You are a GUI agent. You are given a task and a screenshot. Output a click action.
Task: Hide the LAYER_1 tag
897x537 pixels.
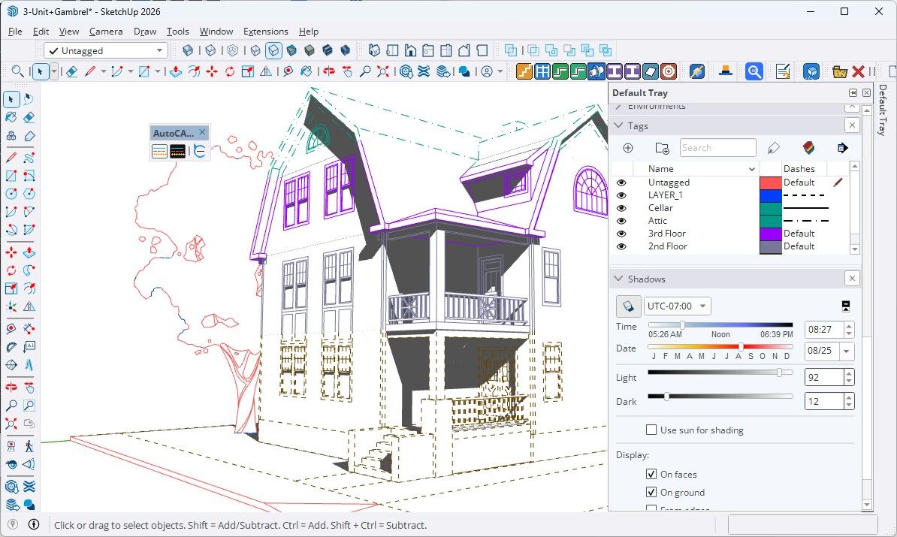(621, 195)
